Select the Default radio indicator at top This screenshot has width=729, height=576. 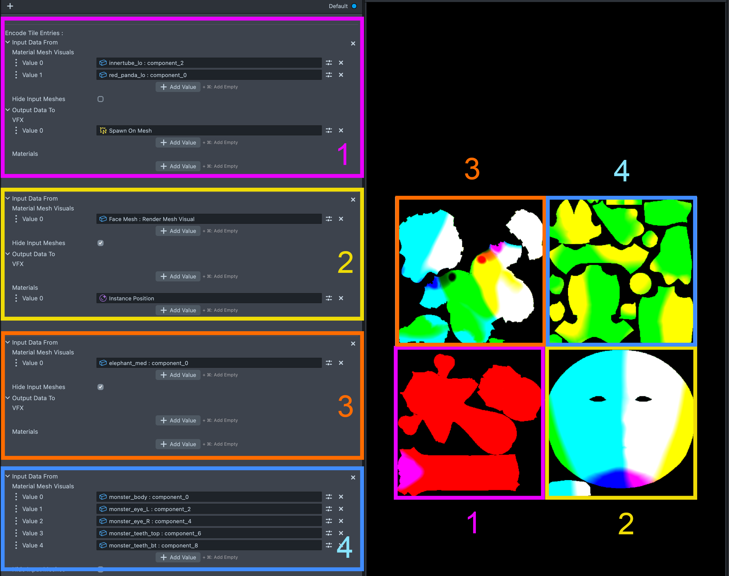354,6
